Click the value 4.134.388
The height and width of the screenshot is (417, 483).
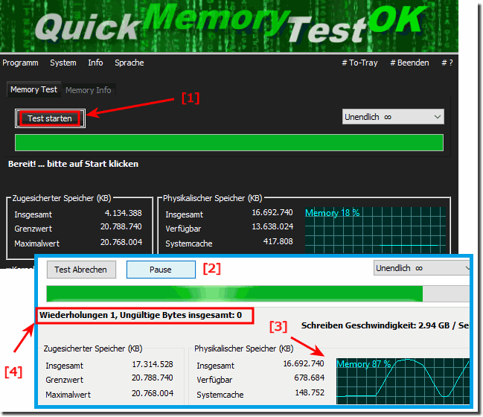(124, 213)
